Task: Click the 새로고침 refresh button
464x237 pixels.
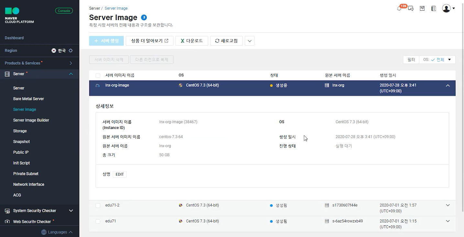Action: 226,41
